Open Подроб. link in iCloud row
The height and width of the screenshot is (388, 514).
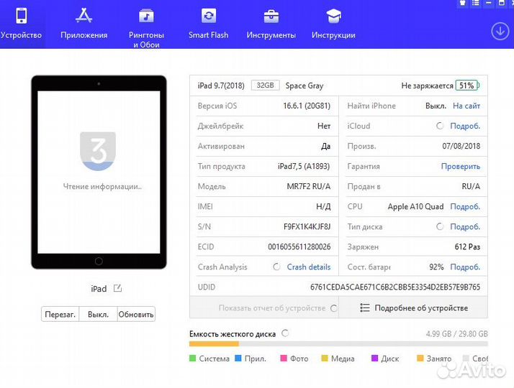(x=465, y=126)
